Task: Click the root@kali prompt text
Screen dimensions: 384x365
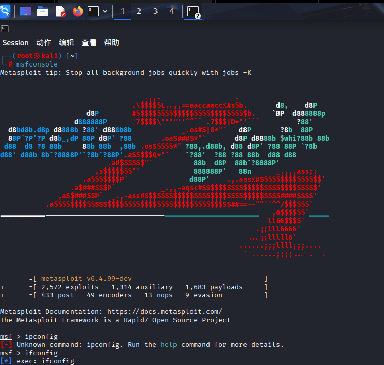Action: [37, 56]
